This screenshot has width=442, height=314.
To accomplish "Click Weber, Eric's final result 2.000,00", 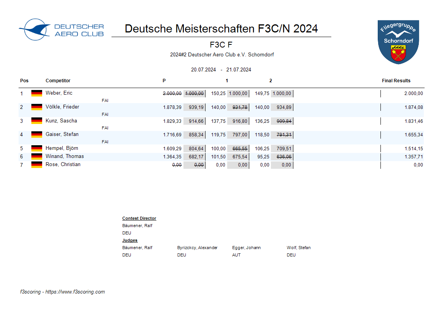I will [x=413, y=93].
